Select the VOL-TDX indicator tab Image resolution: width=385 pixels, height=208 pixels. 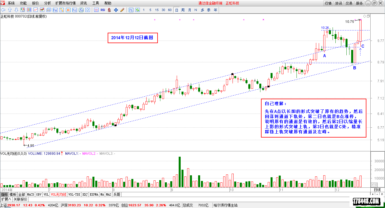[74, 194]
